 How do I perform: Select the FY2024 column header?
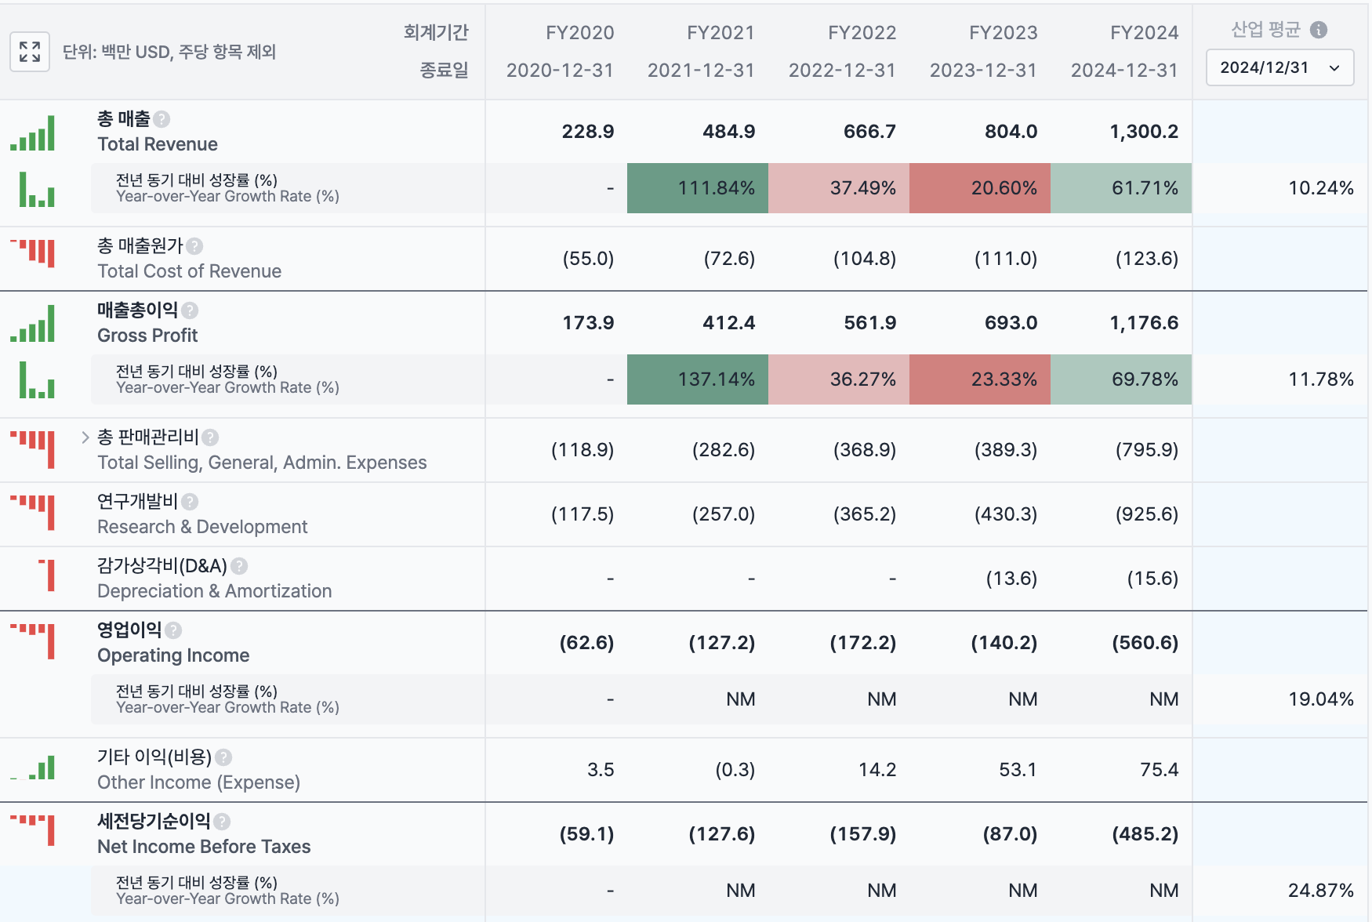(x=1144, y=33)
